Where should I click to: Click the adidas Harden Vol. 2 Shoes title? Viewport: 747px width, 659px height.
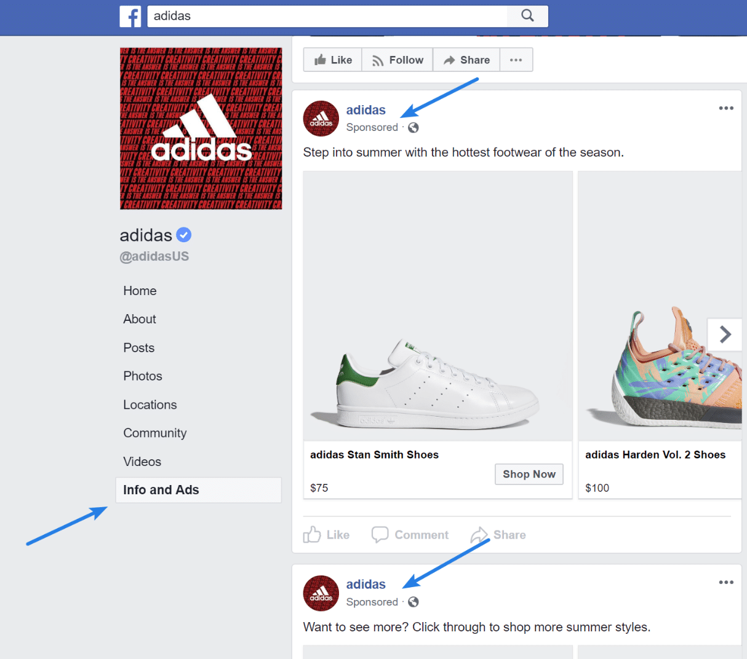click(655, 455)
